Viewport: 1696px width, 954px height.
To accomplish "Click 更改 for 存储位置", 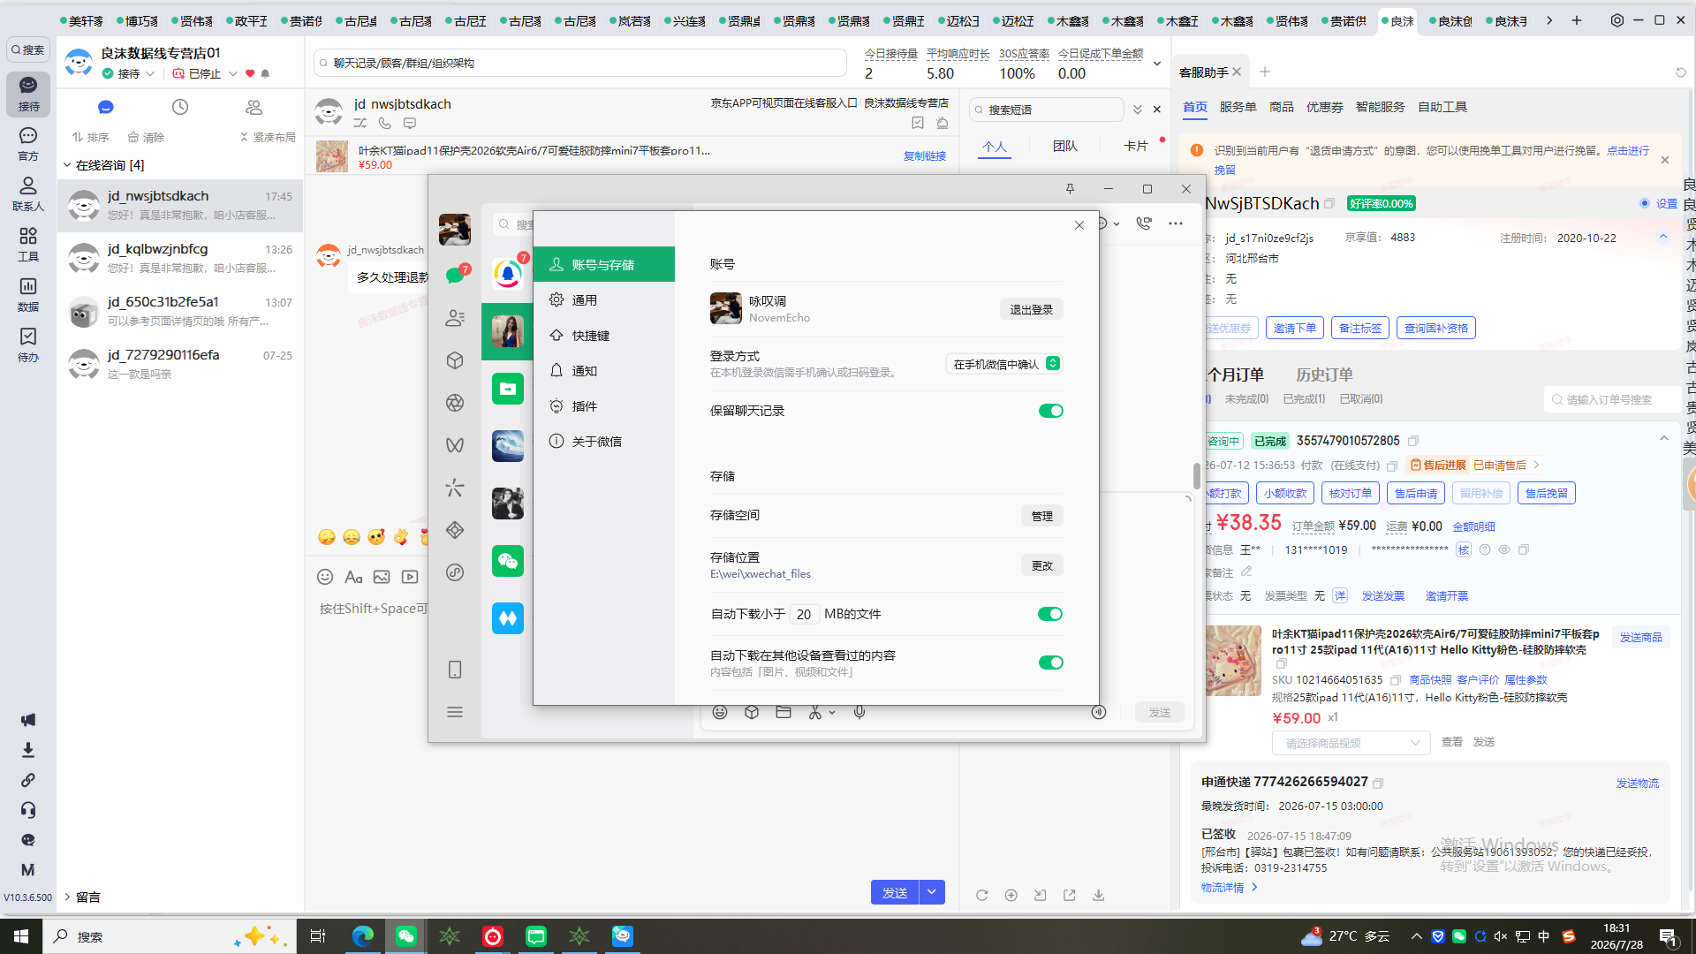I will click(x=1042, y=565).
